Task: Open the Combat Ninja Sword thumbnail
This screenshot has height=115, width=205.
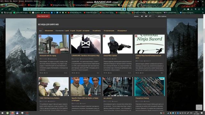Action: pyautogui.click(x=150, y=44)
